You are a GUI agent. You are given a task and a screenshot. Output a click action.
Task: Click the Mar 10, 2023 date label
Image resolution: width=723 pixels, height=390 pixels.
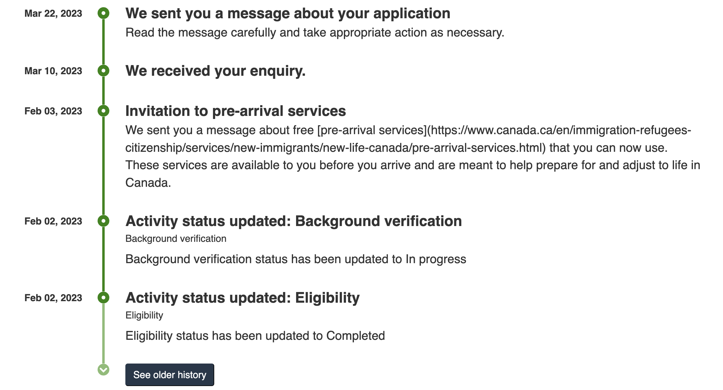(53, 71)
